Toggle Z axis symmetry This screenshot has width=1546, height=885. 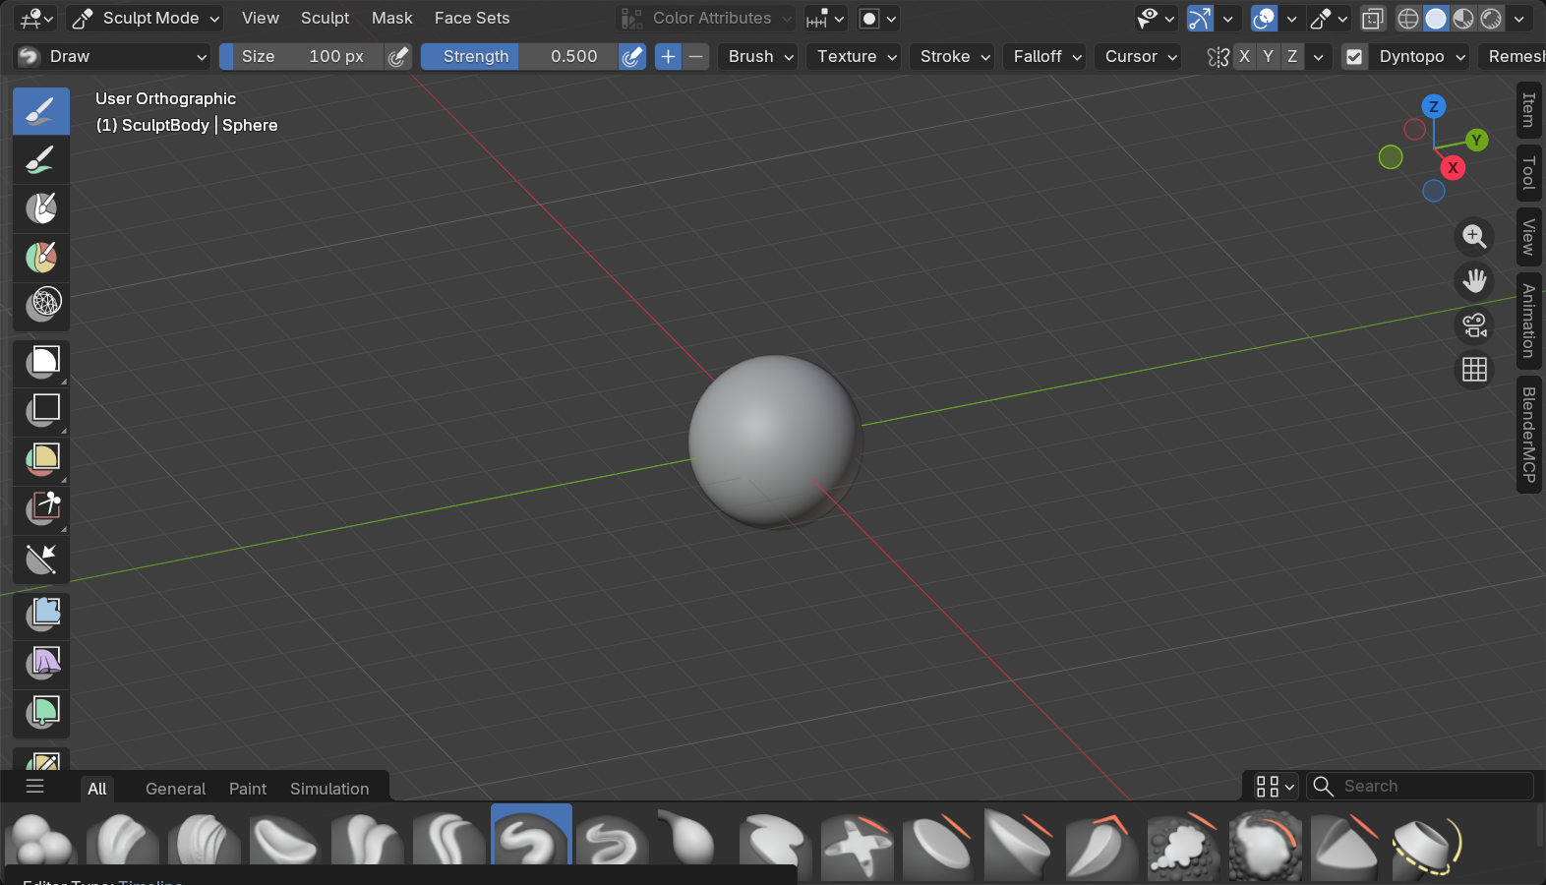pos(1292,57)
